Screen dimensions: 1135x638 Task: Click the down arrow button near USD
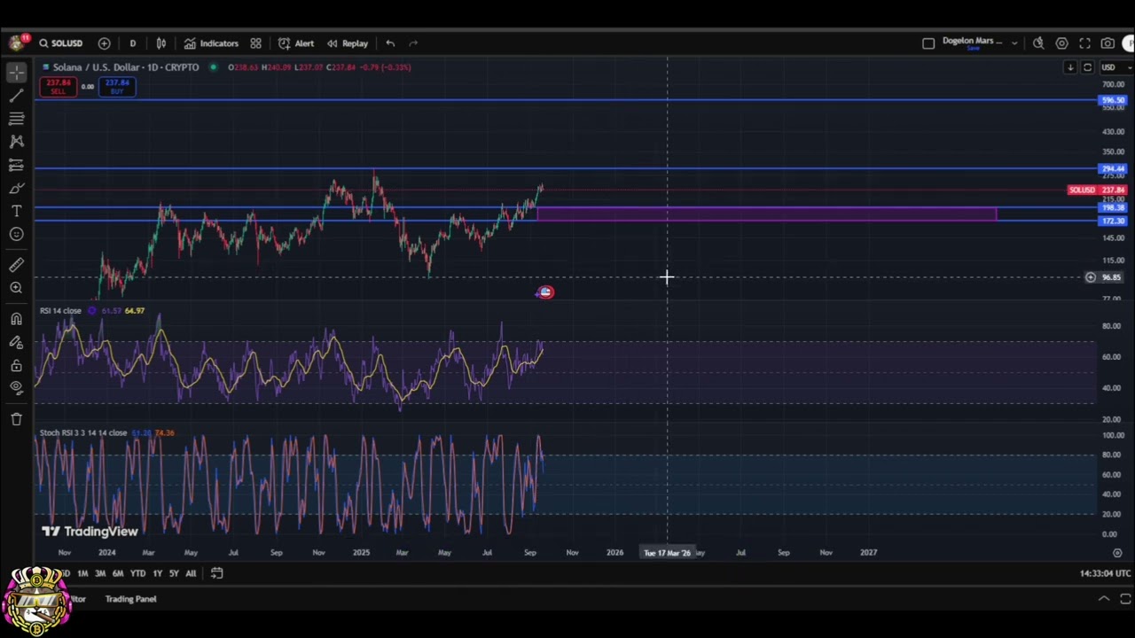click(1070, 67)
